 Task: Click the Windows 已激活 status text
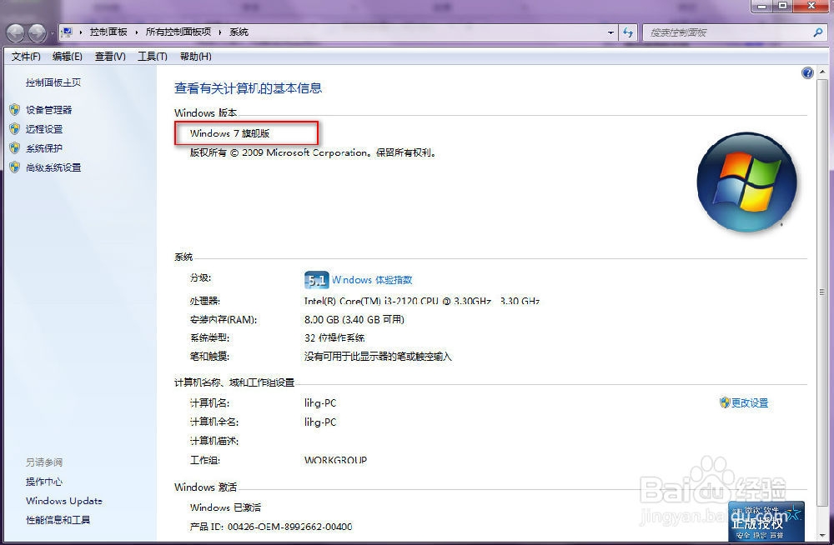pyautogui.click(x=225, y=507)
